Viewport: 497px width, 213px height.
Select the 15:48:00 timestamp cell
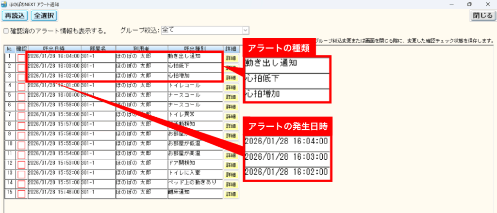(x=54, y=192)
